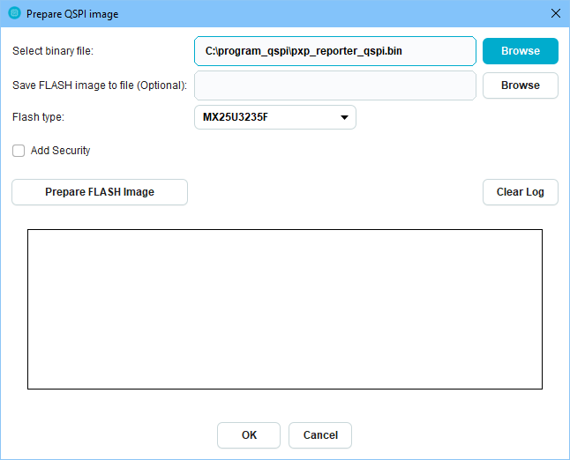Click the 'Select binary file:' label
The width and height of the screenshot is (570, 460).
[x=53, y=51]
